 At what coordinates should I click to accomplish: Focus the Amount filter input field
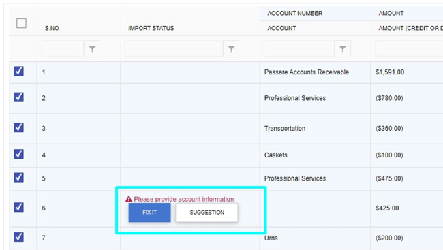(x=409, y=49)
